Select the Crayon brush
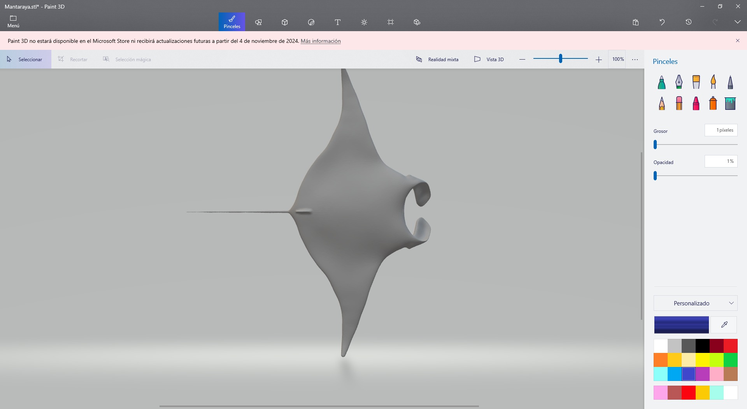Viewport: 747px width, 409px height. (x=696, y=103)
